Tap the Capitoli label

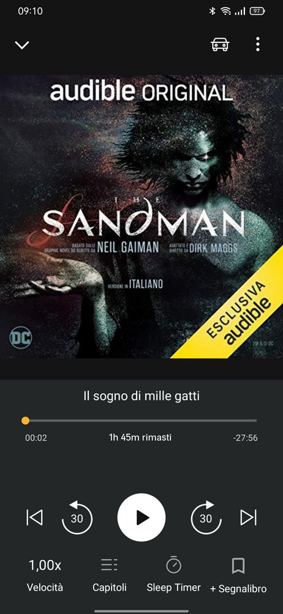(x=110, y=588)
